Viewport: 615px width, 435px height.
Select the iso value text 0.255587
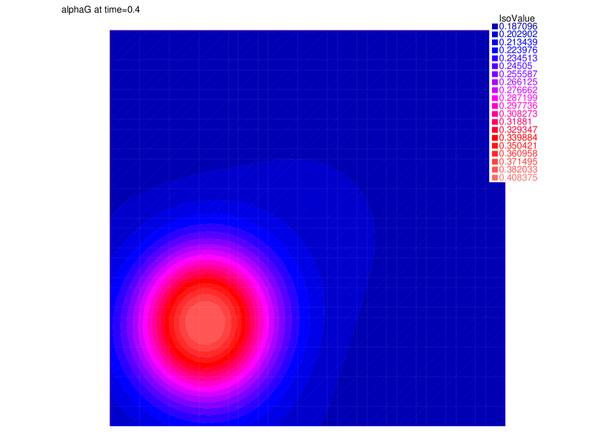pos(518,74)
